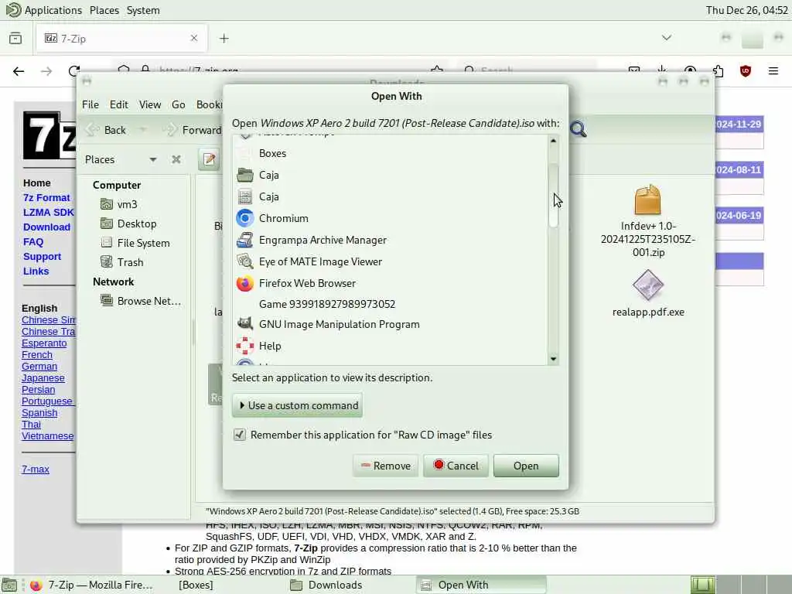This screenshot has height=594, width=792.
Task: Open the Firefox Recent browsing tab icon
Action: coord(15,39)
